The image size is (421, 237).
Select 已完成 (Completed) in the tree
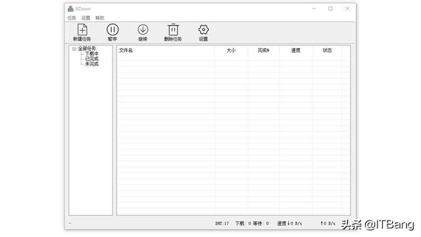pyautogui.click(x=92, y=58)
